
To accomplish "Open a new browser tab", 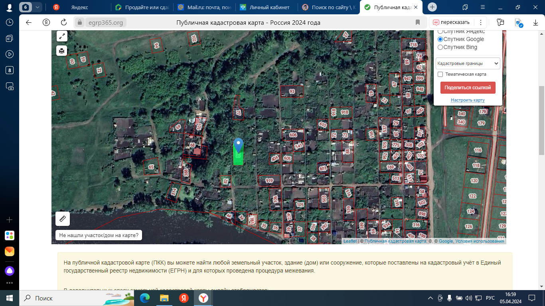I will (432, 7).
